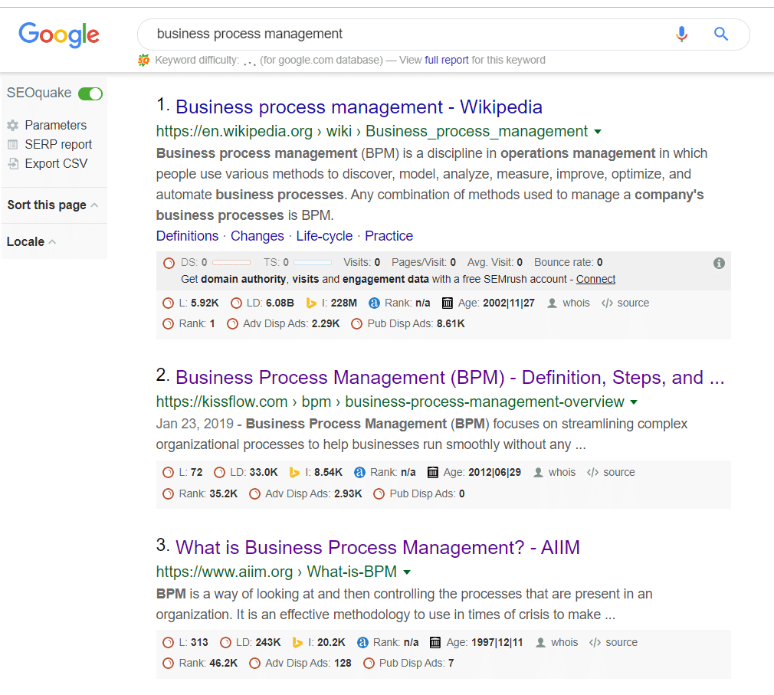Click the magnifying glass search icon
Viewport: 774px width, 695px height.
(x=721, y=34)
